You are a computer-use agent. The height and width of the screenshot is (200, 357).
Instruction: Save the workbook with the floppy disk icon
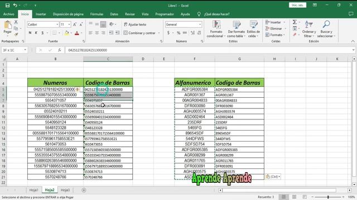click(7, 5)
